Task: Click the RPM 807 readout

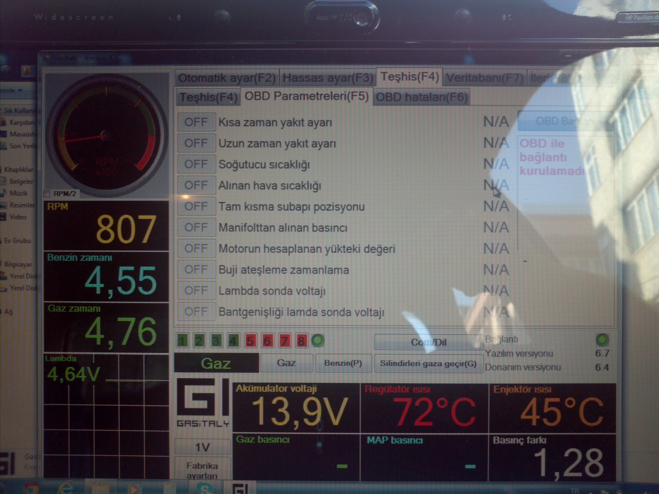Action: point(106,226)
